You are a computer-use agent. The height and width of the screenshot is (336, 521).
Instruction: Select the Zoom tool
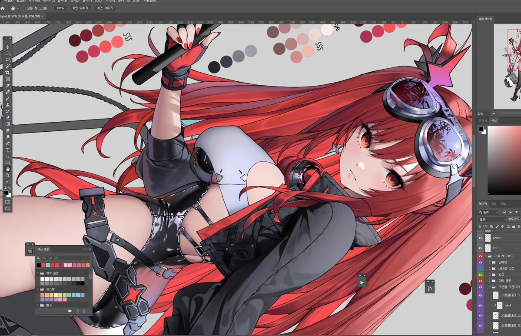tap(8, 176)
